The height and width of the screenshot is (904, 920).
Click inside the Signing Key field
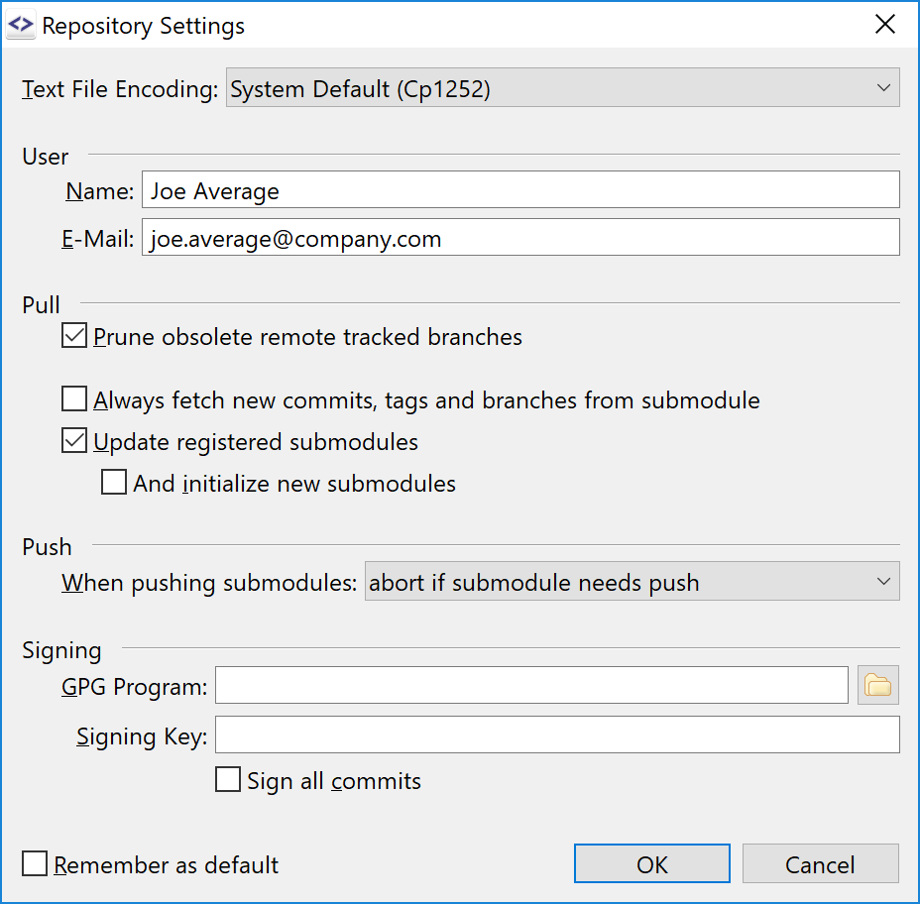pyautogui.click(x=555, y=734)
